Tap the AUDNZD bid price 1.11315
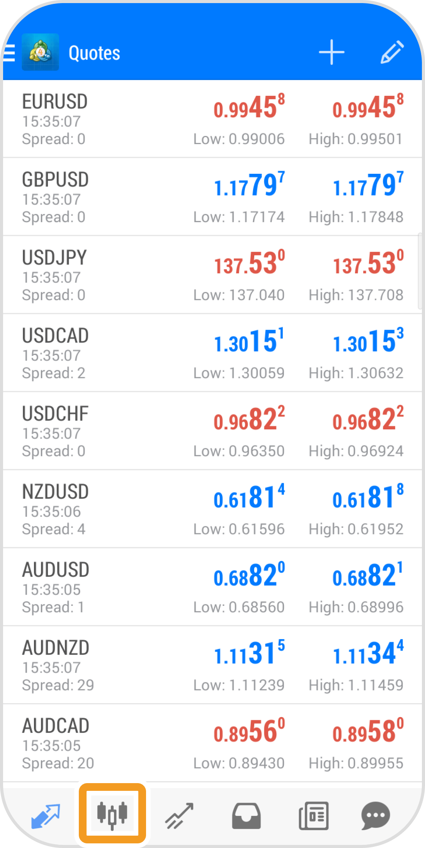Screen dimensions: 425x848 point(249,653)
